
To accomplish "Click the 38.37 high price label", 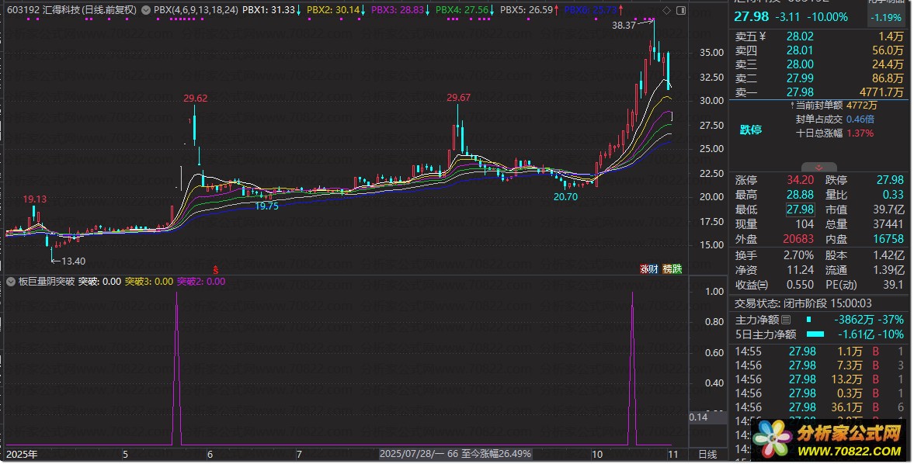I will pyautogui.click(x=624, y=26).
